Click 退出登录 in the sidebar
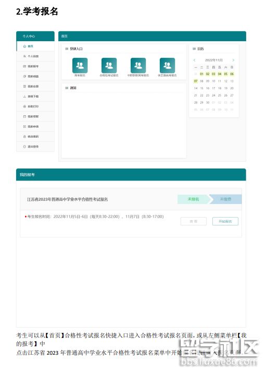The height and width of the screenshot is (373, 266). point(35,147)
